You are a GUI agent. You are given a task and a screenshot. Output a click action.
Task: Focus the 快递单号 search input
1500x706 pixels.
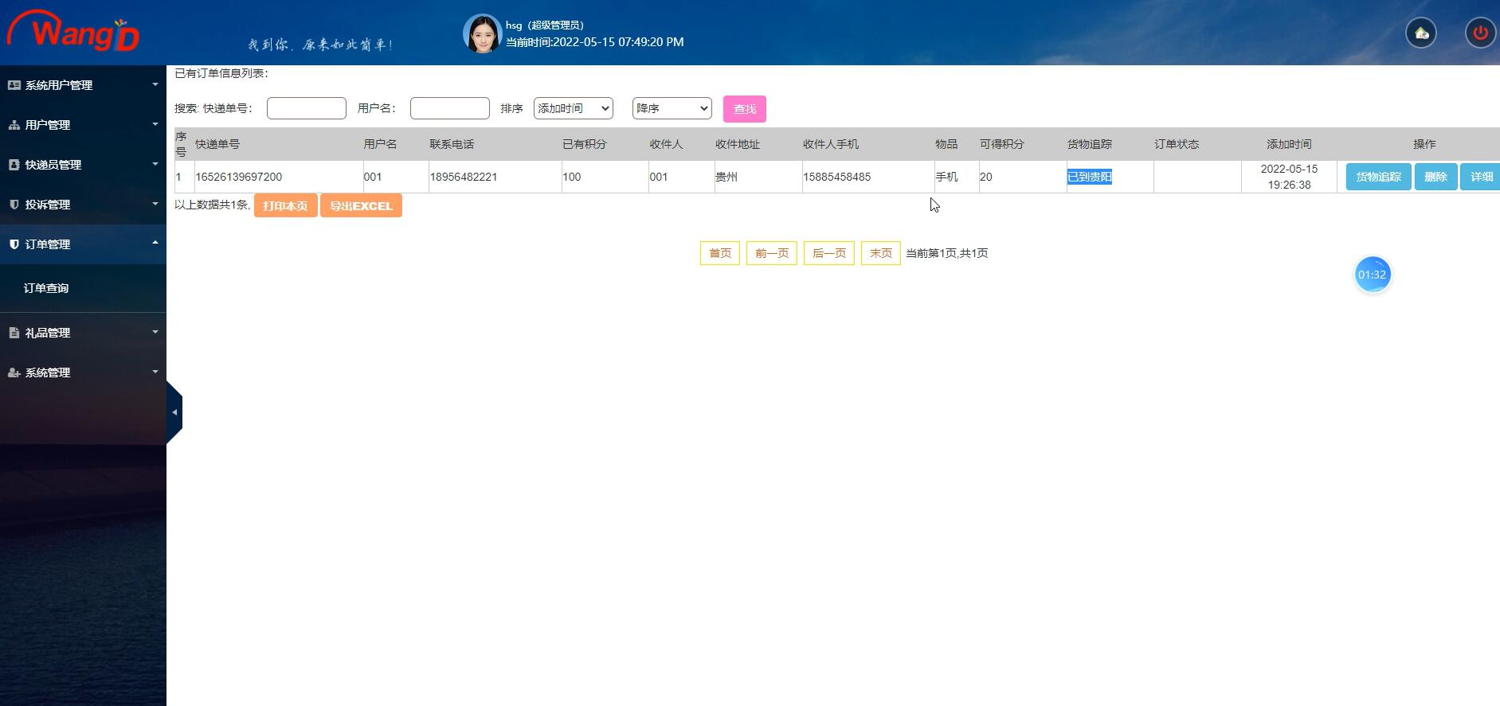(x=307, y=108)
